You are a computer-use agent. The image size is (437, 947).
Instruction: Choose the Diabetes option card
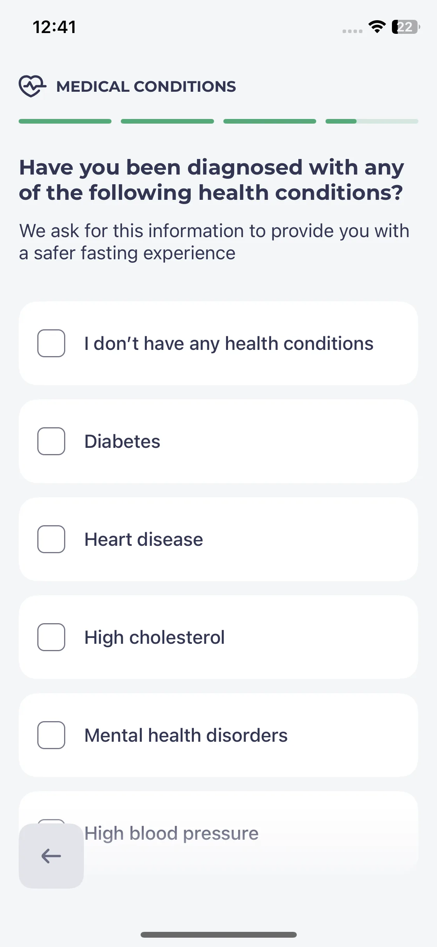pyautogui.click(x=218, y=441)
